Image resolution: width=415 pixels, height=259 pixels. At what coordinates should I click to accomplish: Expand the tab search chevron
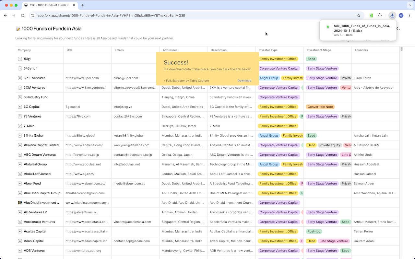[x=409, y=5]
